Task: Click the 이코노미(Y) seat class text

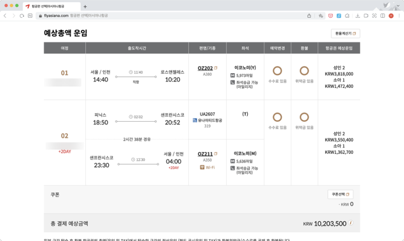Action: pyautogui.click(x=245, y=67)
